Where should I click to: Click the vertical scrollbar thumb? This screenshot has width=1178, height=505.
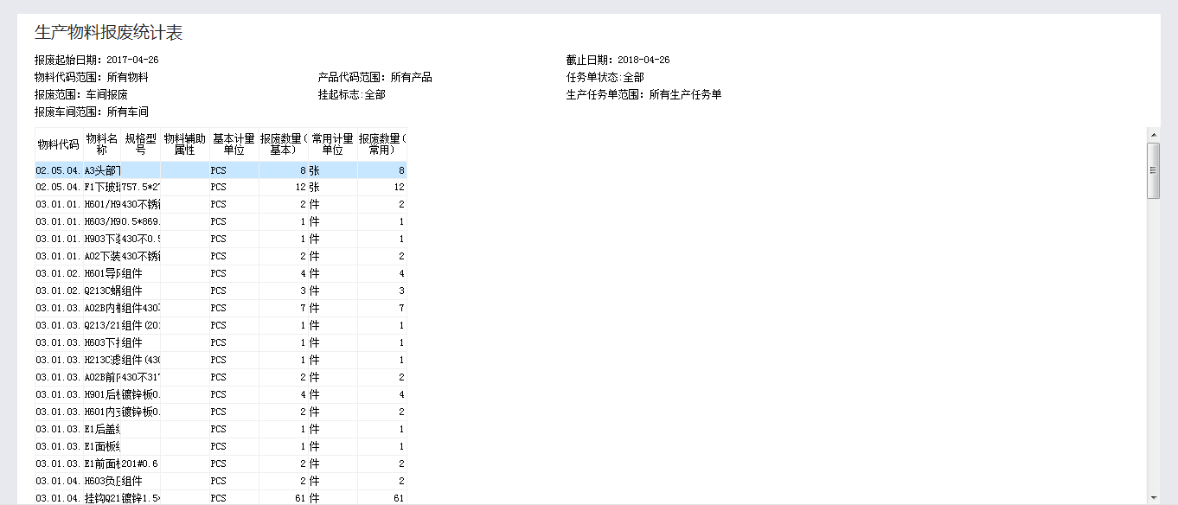1153,170
